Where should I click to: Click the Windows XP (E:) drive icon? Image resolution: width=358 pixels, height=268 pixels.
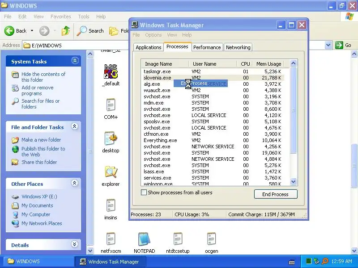pyautogui.click(x=15, y=197)
